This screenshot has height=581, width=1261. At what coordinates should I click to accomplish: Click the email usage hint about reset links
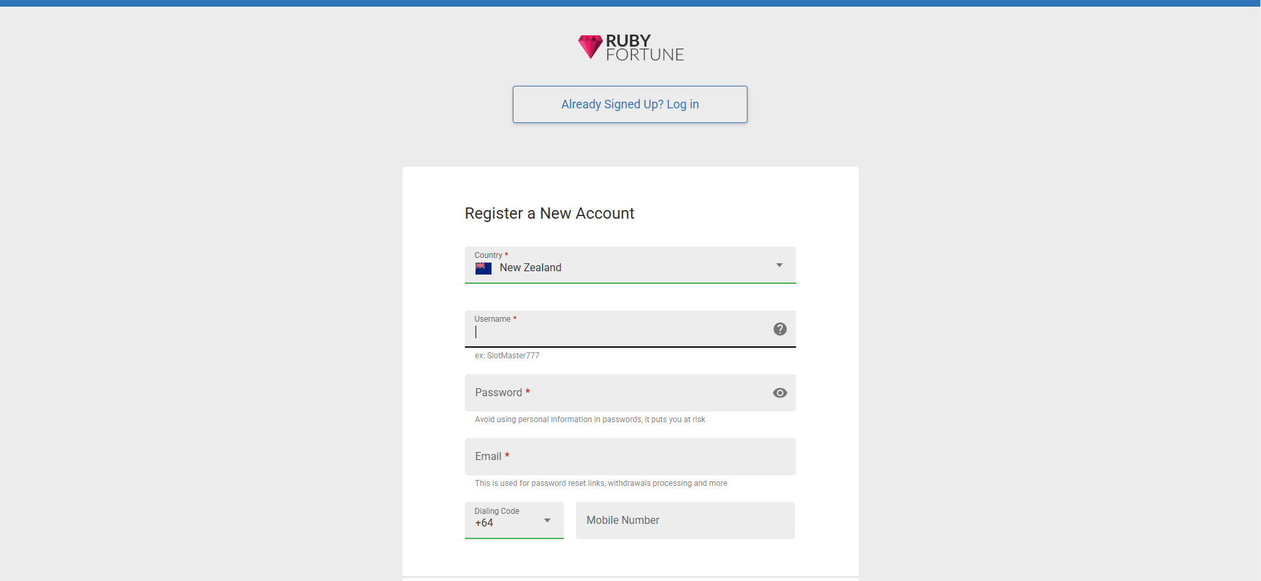(601, 483)
